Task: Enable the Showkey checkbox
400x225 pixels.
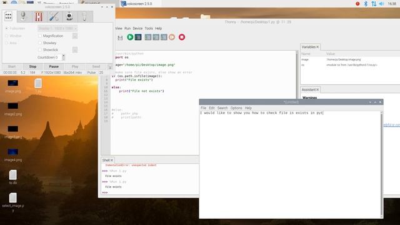Action: pos(39,43)
